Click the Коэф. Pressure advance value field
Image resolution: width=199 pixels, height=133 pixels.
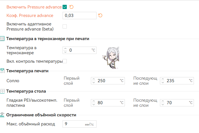click(80, 16)
